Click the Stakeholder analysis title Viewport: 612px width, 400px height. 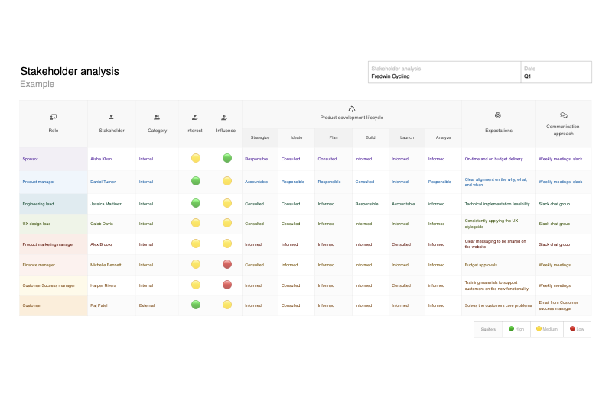point(70,71)
